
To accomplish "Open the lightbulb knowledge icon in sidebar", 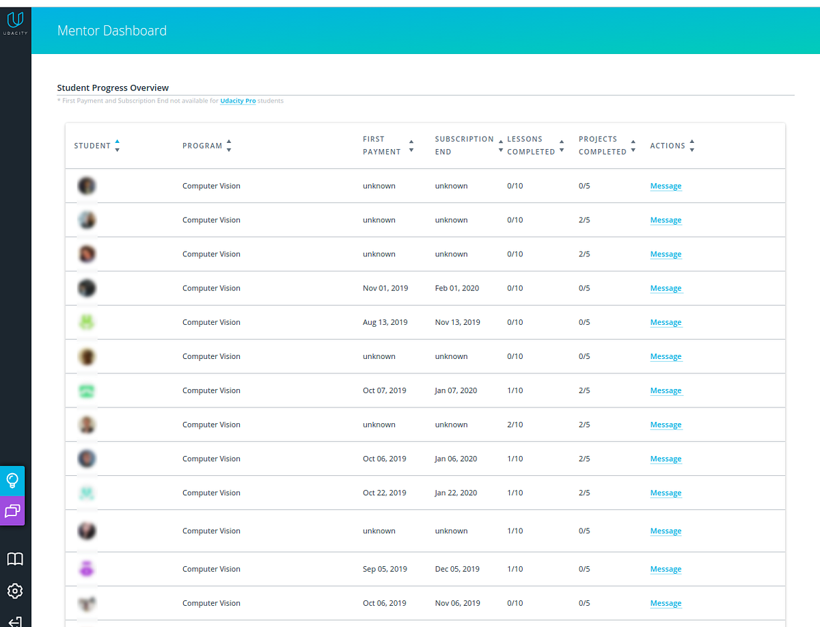I will pos(12,481).
